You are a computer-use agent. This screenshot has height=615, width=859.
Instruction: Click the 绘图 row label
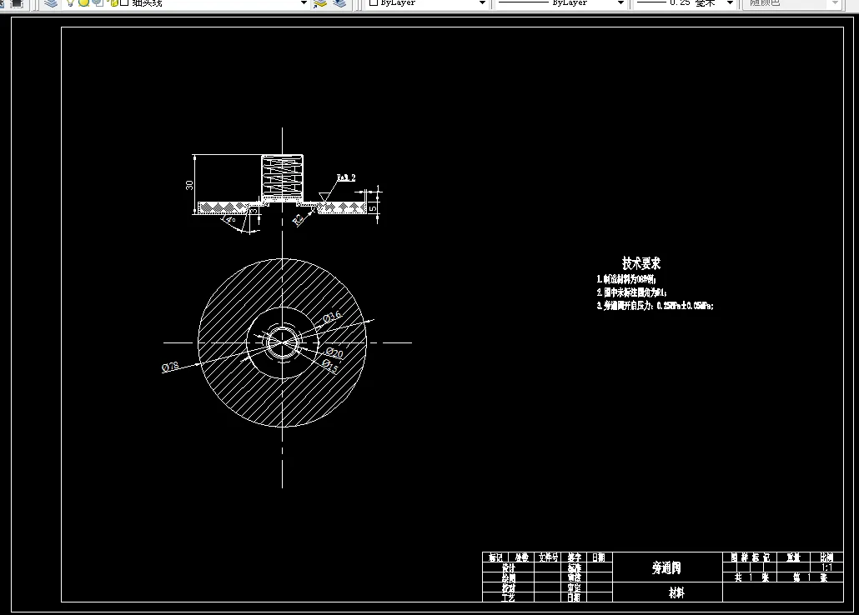pyautogui.click(x=509, y=577)
